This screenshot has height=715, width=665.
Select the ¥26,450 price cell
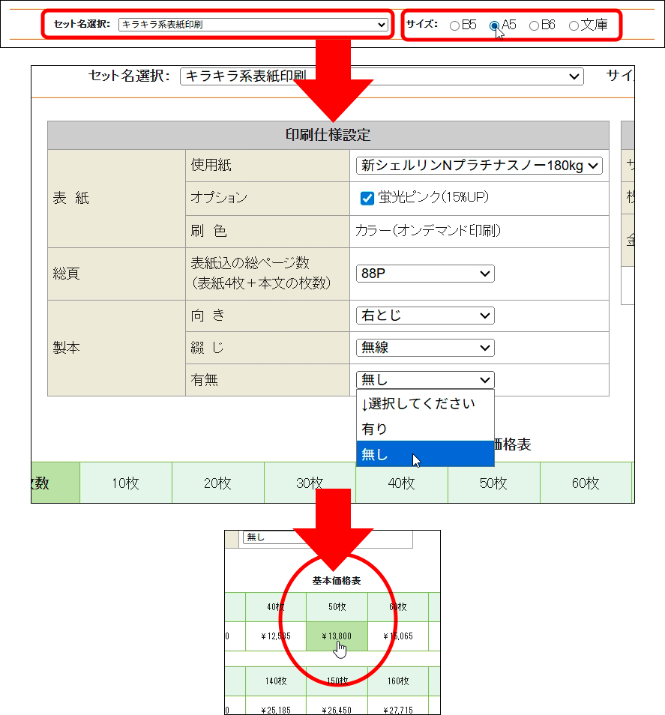click(x=337, y=706)
